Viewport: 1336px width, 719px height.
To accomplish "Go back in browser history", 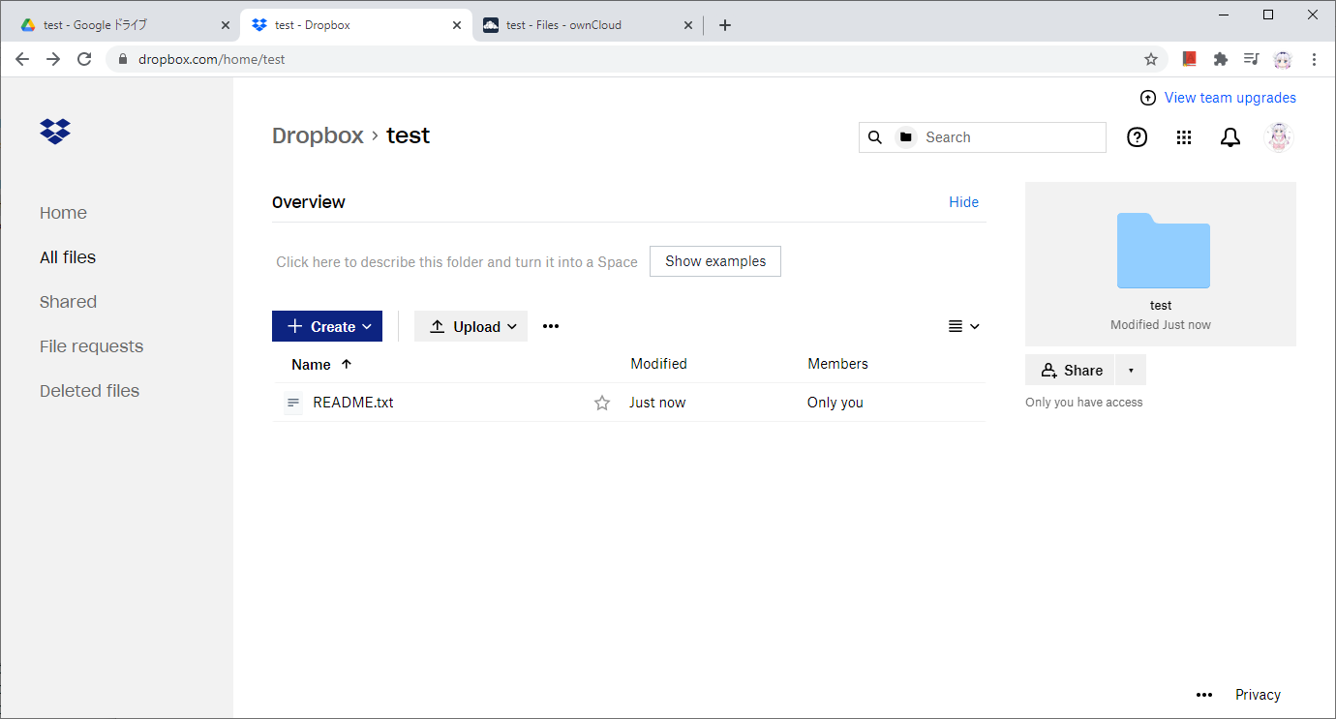I will point(22,59).
